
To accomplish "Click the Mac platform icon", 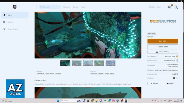I will coord(177,78).
